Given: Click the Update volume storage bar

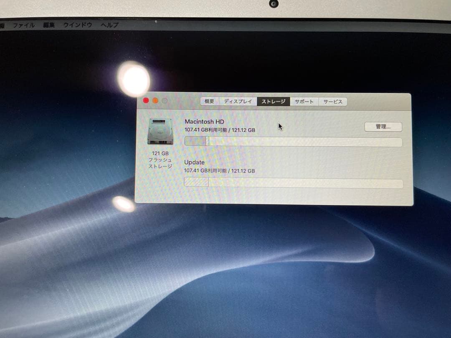Looking at the screenshot, I should 292,182.
